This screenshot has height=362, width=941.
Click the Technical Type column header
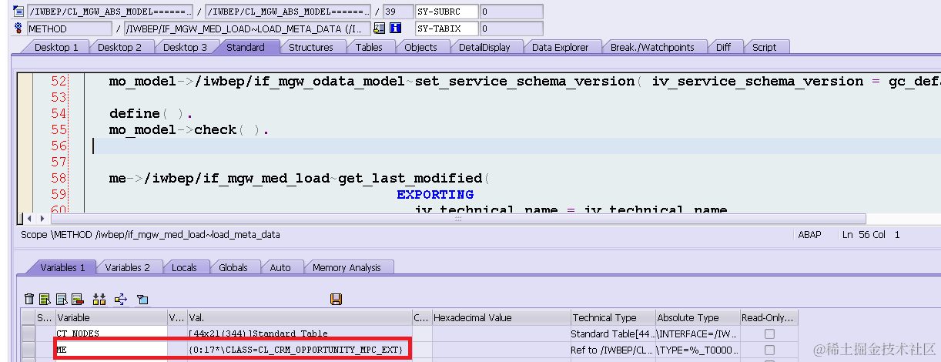point(612,317)
